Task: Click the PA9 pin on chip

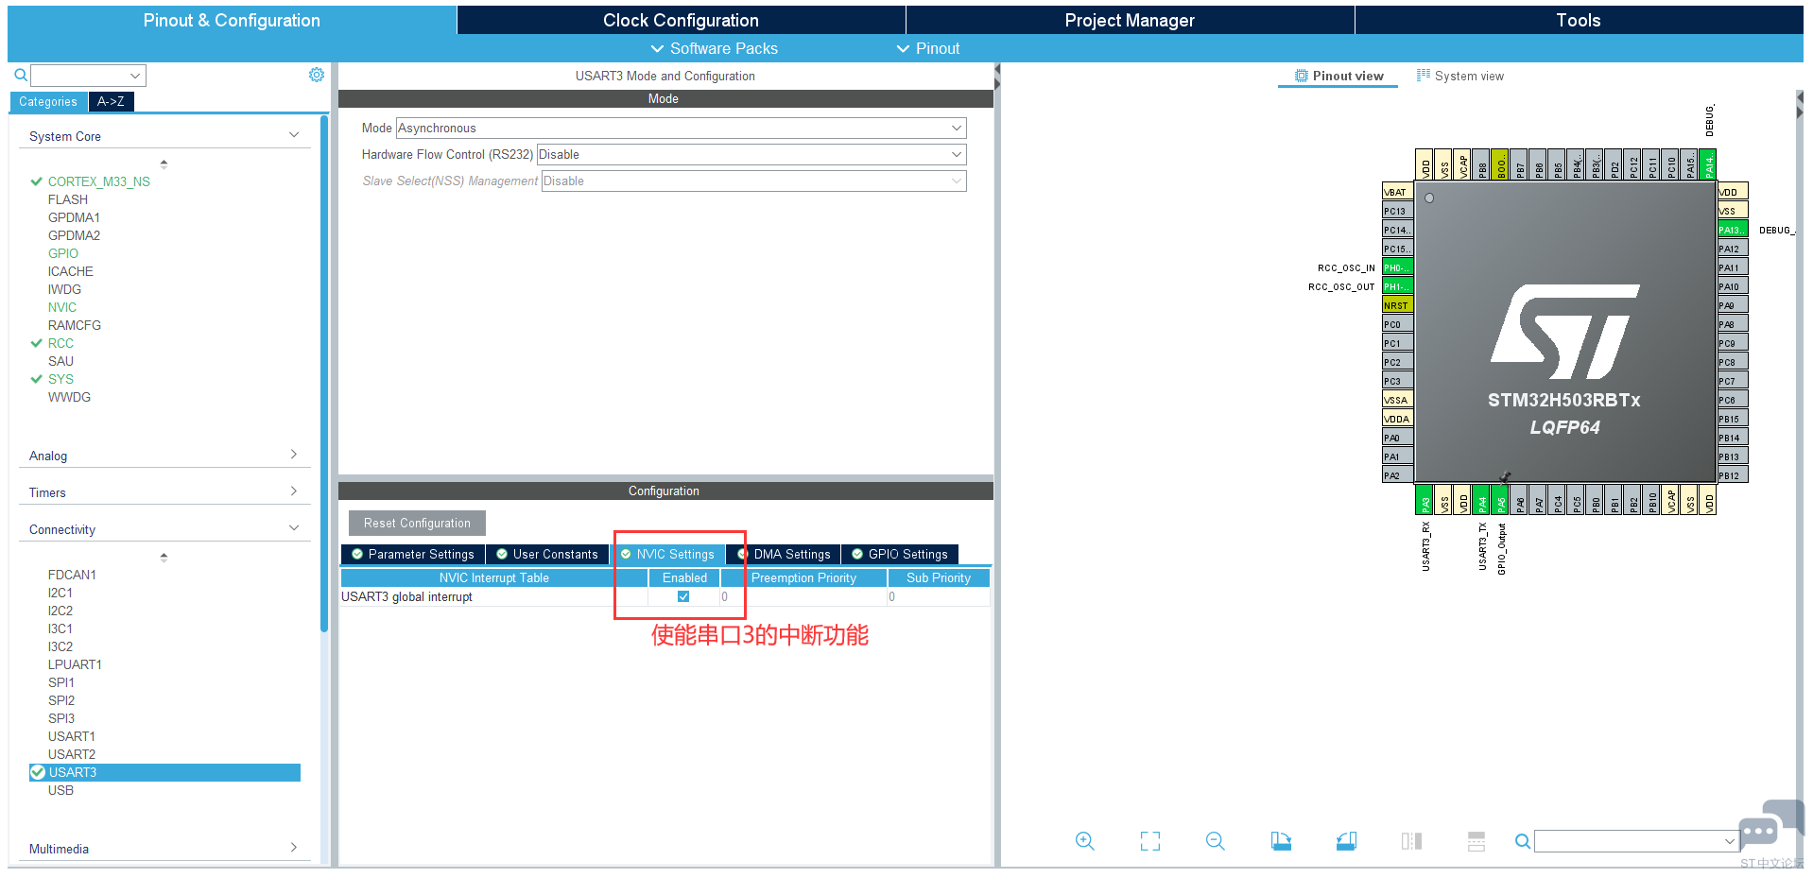Action: click(x=1733, y=305)
